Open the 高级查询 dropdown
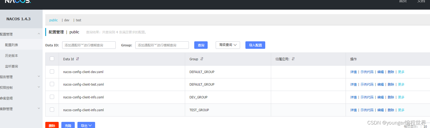Screen dimensions: 430x128 click(x=228, y=45)
